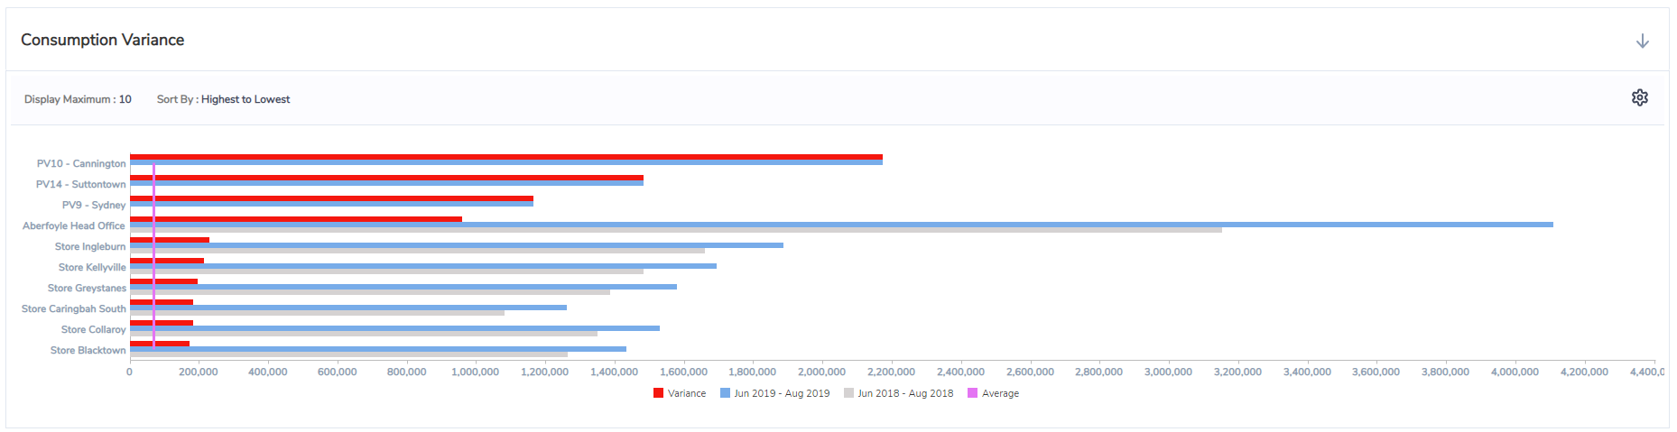Viewport: 1677px width, 432px height.
Task: Click the red Variance legend swatch
Action: (x=659, y=393)
